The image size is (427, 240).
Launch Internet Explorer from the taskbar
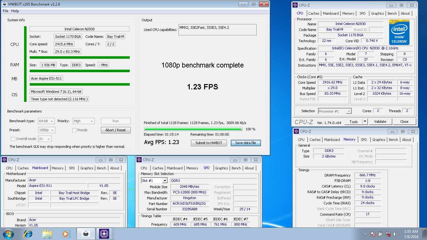pos(28,234)
